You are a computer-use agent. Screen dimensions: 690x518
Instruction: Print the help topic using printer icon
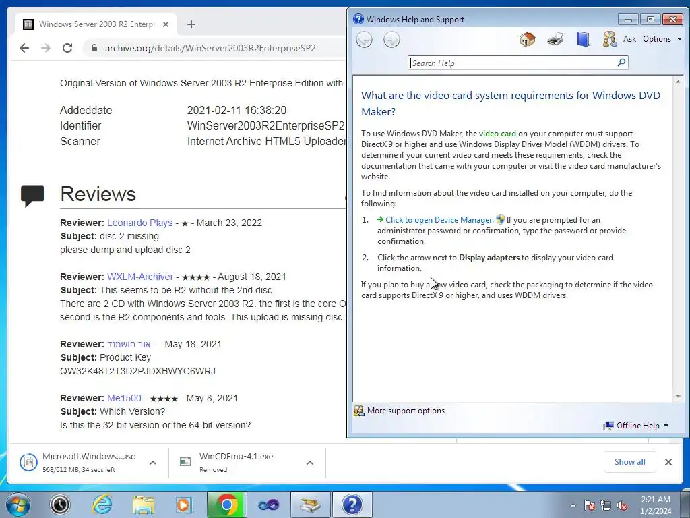point(555,39)
